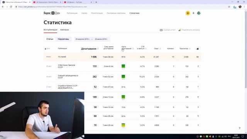Click the taskbar clock and date
This screenshot has height=139, width=247.
tap(236, 136)
